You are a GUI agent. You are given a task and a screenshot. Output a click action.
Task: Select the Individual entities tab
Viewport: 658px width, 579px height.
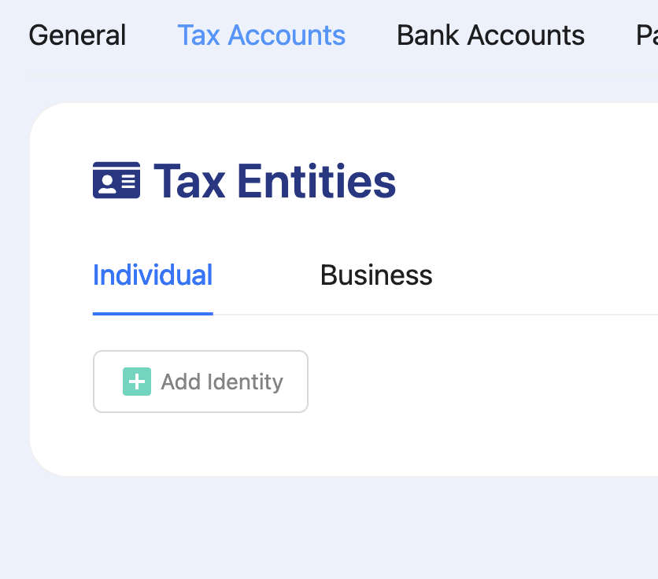153,275
